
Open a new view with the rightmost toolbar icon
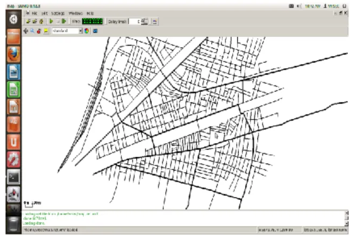point(155,21)
